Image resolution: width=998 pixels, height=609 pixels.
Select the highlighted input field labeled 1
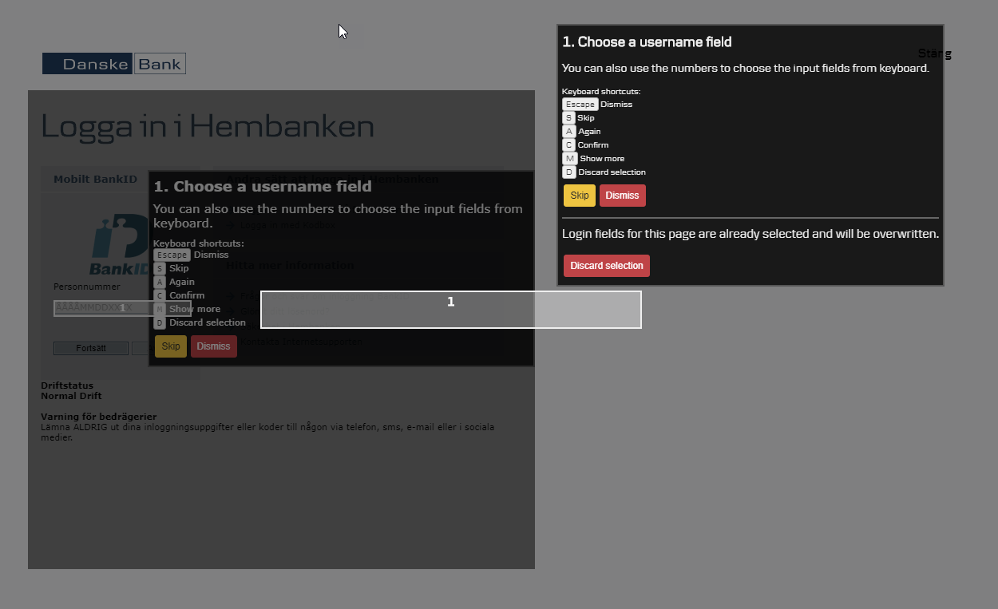450,310
